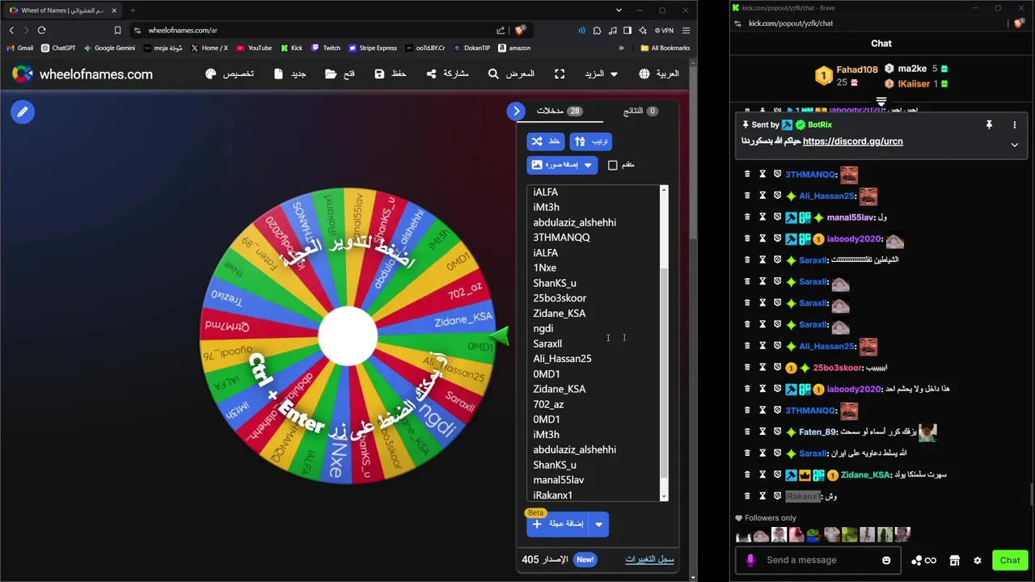
Task: Open the Add image (إضافة صورة) dropdown
Action: (562, 165)
